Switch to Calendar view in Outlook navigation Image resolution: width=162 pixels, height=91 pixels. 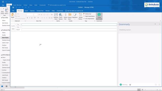[7, 86]
